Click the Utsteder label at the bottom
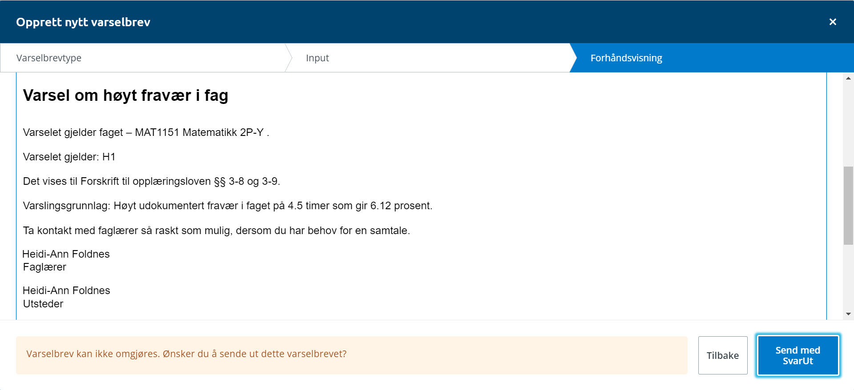Viewport: 854px width, 390px height. (43, 304)
